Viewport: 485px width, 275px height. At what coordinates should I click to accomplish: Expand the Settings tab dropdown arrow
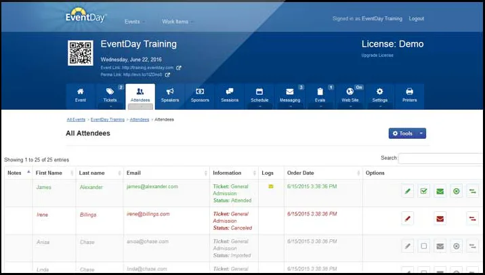pos(380,107)
